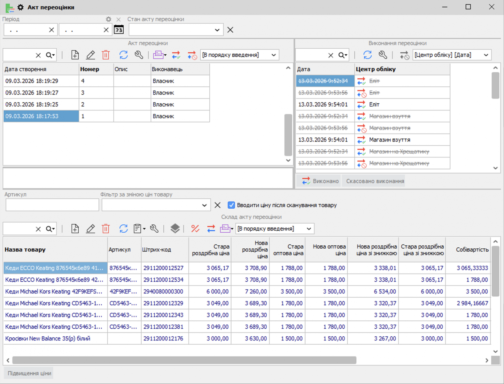This screenshot has width=504, height=384.
Task: Click the red delete icon in revaluation act toolbar
Action: click(x=106, y=55)
